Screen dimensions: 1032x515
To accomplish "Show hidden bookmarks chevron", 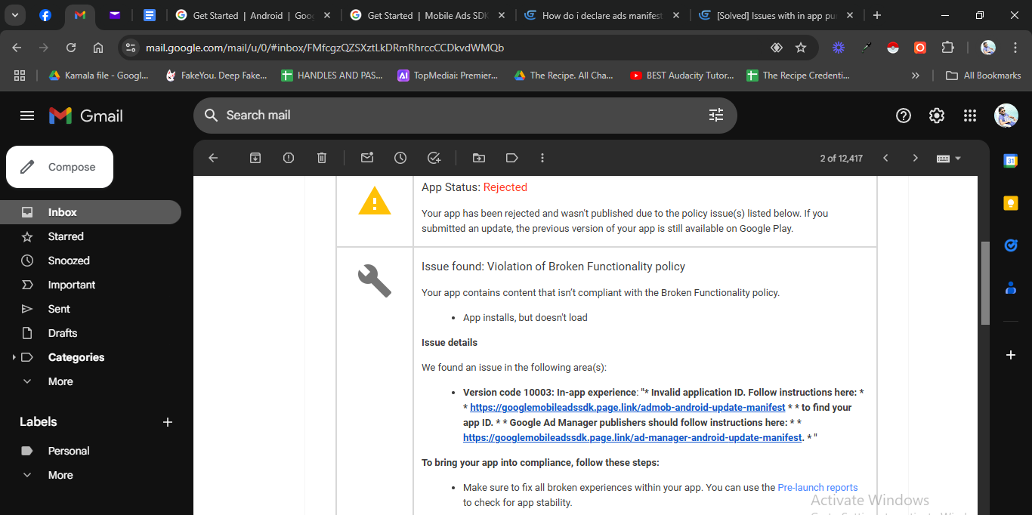I will [916, 75].
